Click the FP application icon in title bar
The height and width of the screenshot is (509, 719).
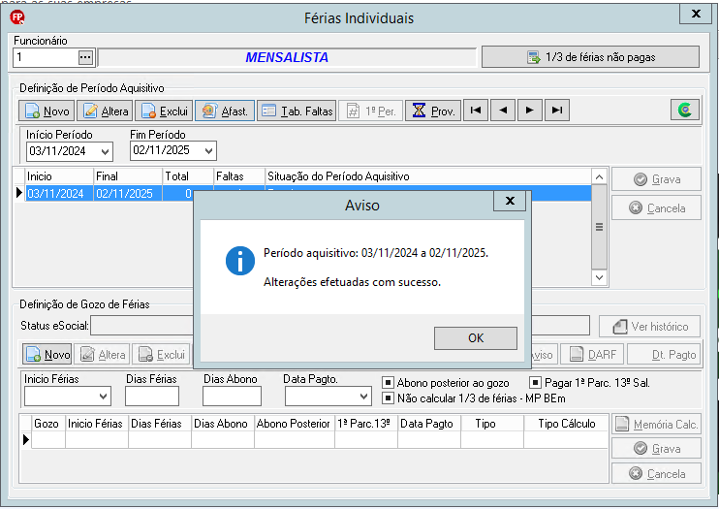pos(17,17)
